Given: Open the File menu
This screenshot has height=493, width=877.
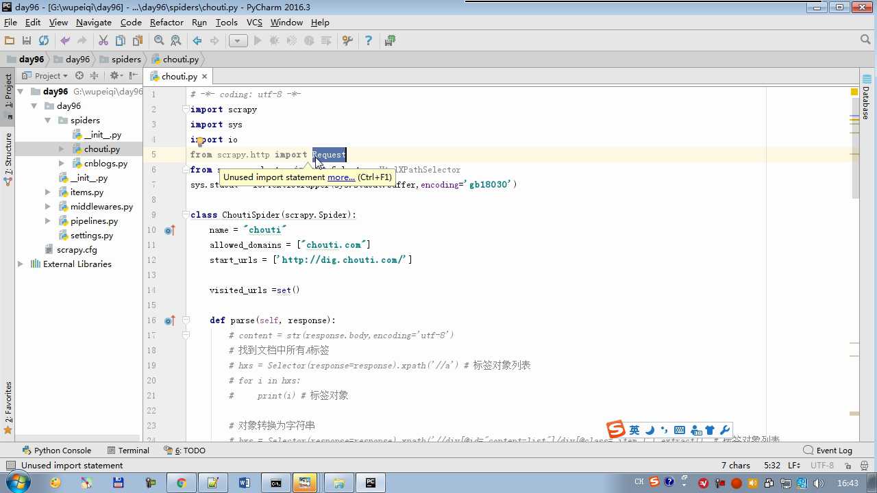Looking at the screenshot, I should pyautogui.click(x=10, y=23).
